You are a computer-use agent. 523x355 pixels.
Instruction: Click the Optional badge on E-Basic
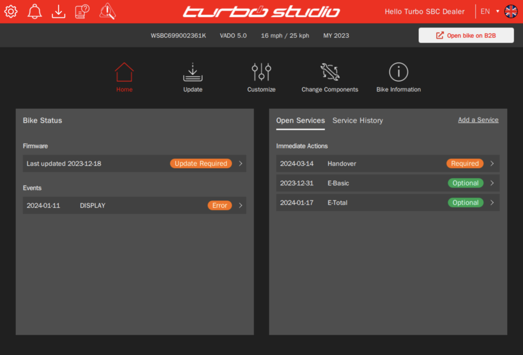(465, 183)
